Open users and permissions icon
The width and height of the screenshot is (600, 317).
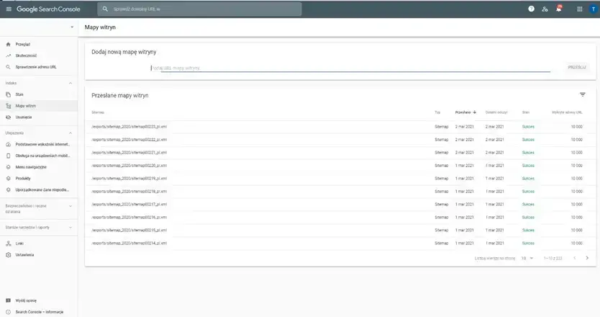[x=545, y=9]
